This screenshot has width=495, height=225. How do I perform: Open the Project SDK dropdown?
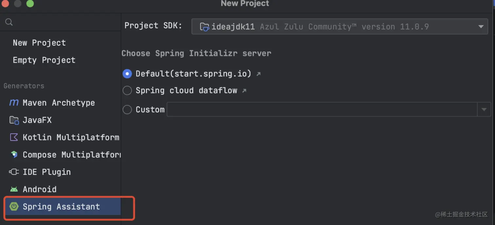(481, 27)
